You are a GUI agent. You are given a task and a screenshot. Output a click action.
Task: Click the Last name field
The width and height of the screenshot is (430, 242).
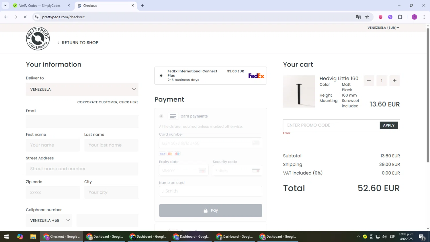(x=111, y=145)
